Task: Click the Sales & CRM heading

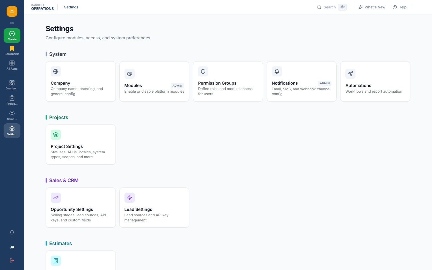Action: pos(64,180)
